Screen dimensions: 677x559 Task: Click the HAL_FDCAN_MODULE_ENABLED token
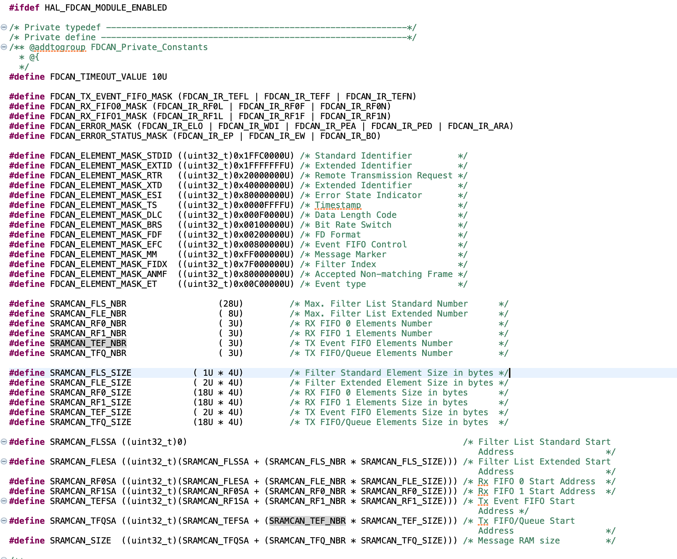click(104, 7)
